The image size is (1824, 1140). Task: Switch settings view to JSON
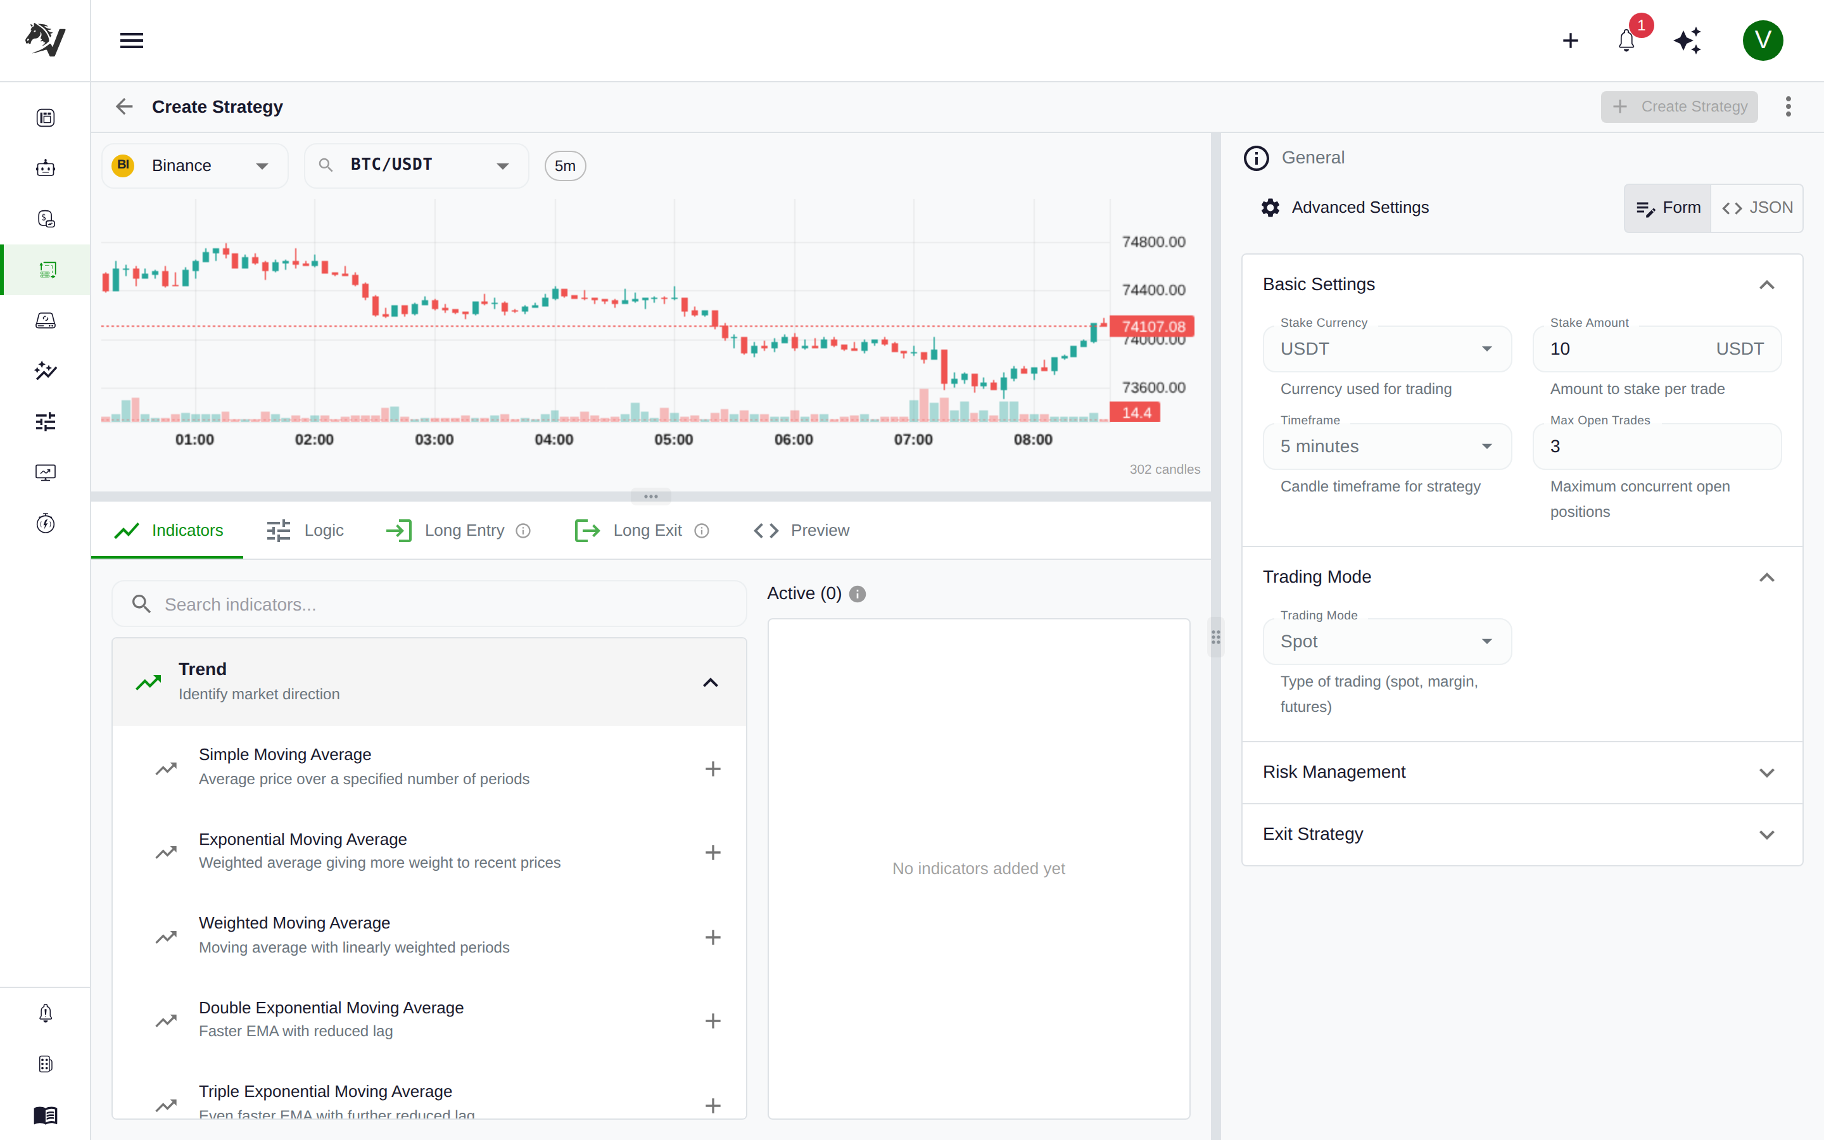[1757, 208]
